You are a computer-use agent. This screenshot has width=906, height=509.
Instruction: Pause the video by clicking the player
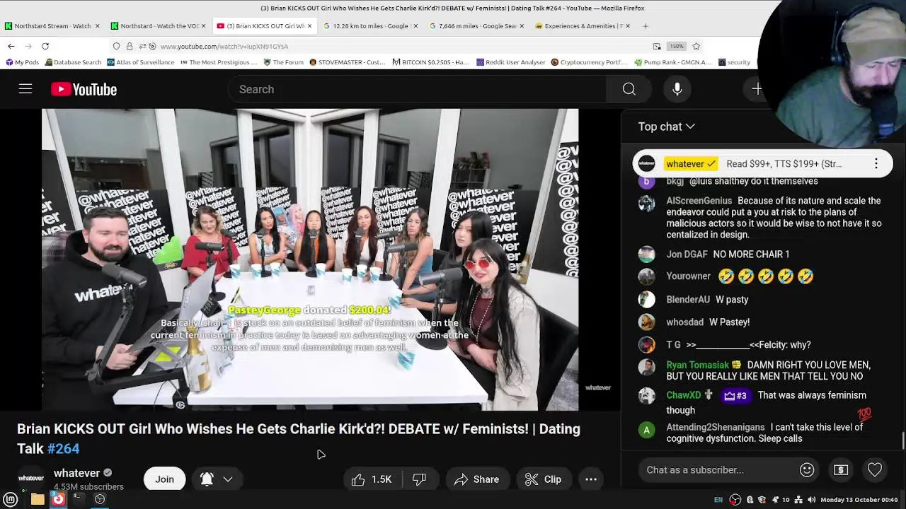click(x=310, y=259)
